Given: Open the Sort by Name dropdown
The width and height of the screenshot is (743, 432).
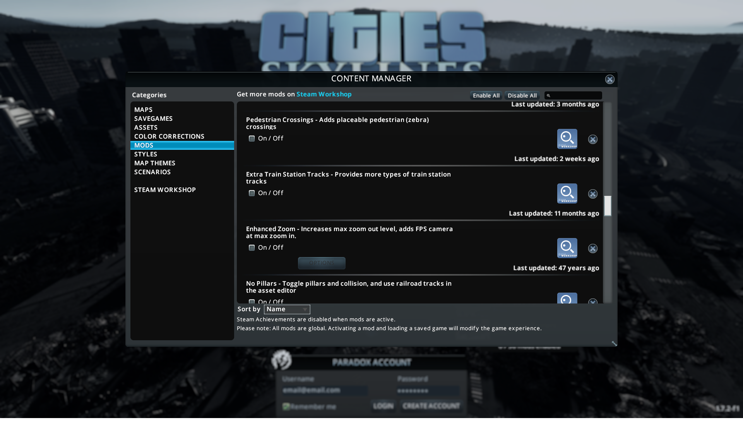Looking at the screenshot, I should point(287,309).
